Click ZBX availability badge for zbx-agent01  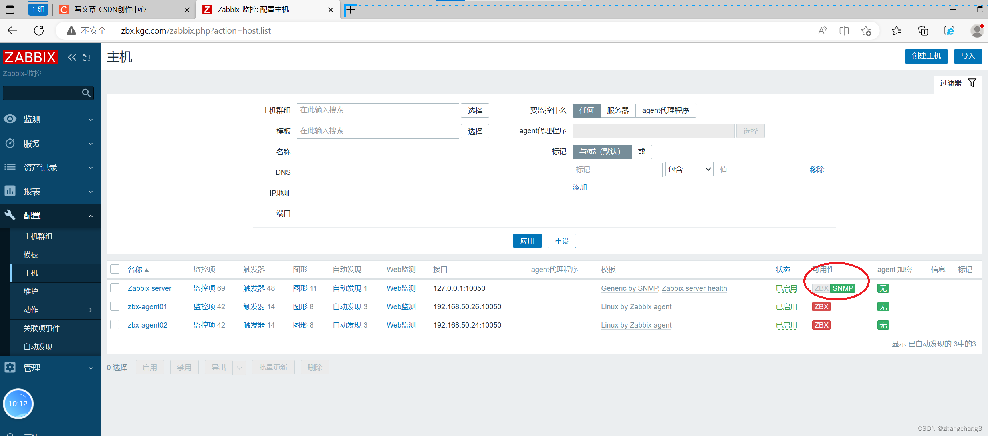click(x=821, y=307)
